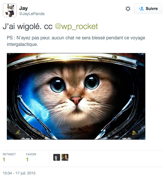View the RETWEET list label
165x179 pixels.
9,154
